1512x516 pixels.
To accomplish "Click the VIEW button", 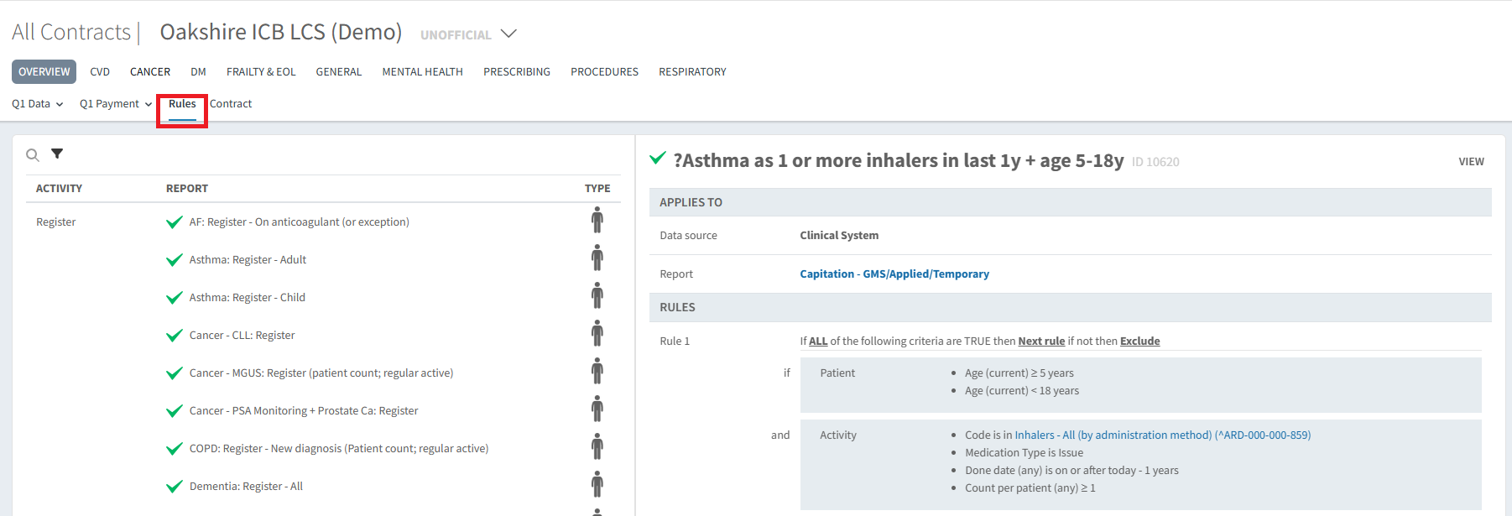I will (1471, 161).
